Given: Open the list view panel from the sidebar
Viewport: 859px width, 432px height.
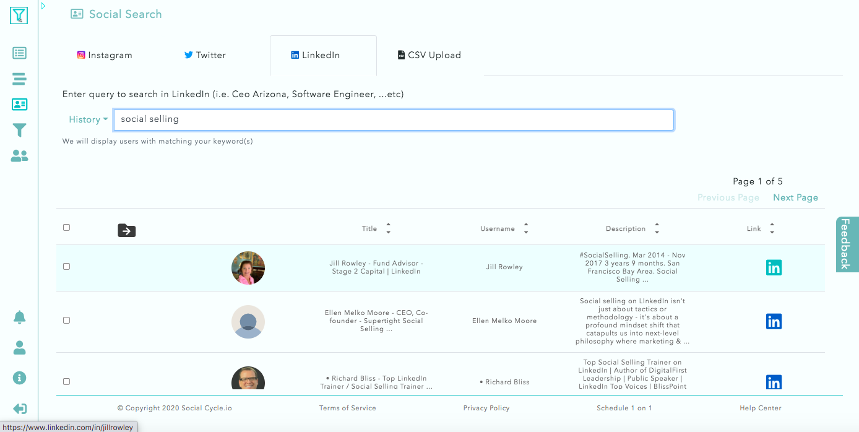Looking at the screenshot, I should pyautogui.click(x=19, y=53).
